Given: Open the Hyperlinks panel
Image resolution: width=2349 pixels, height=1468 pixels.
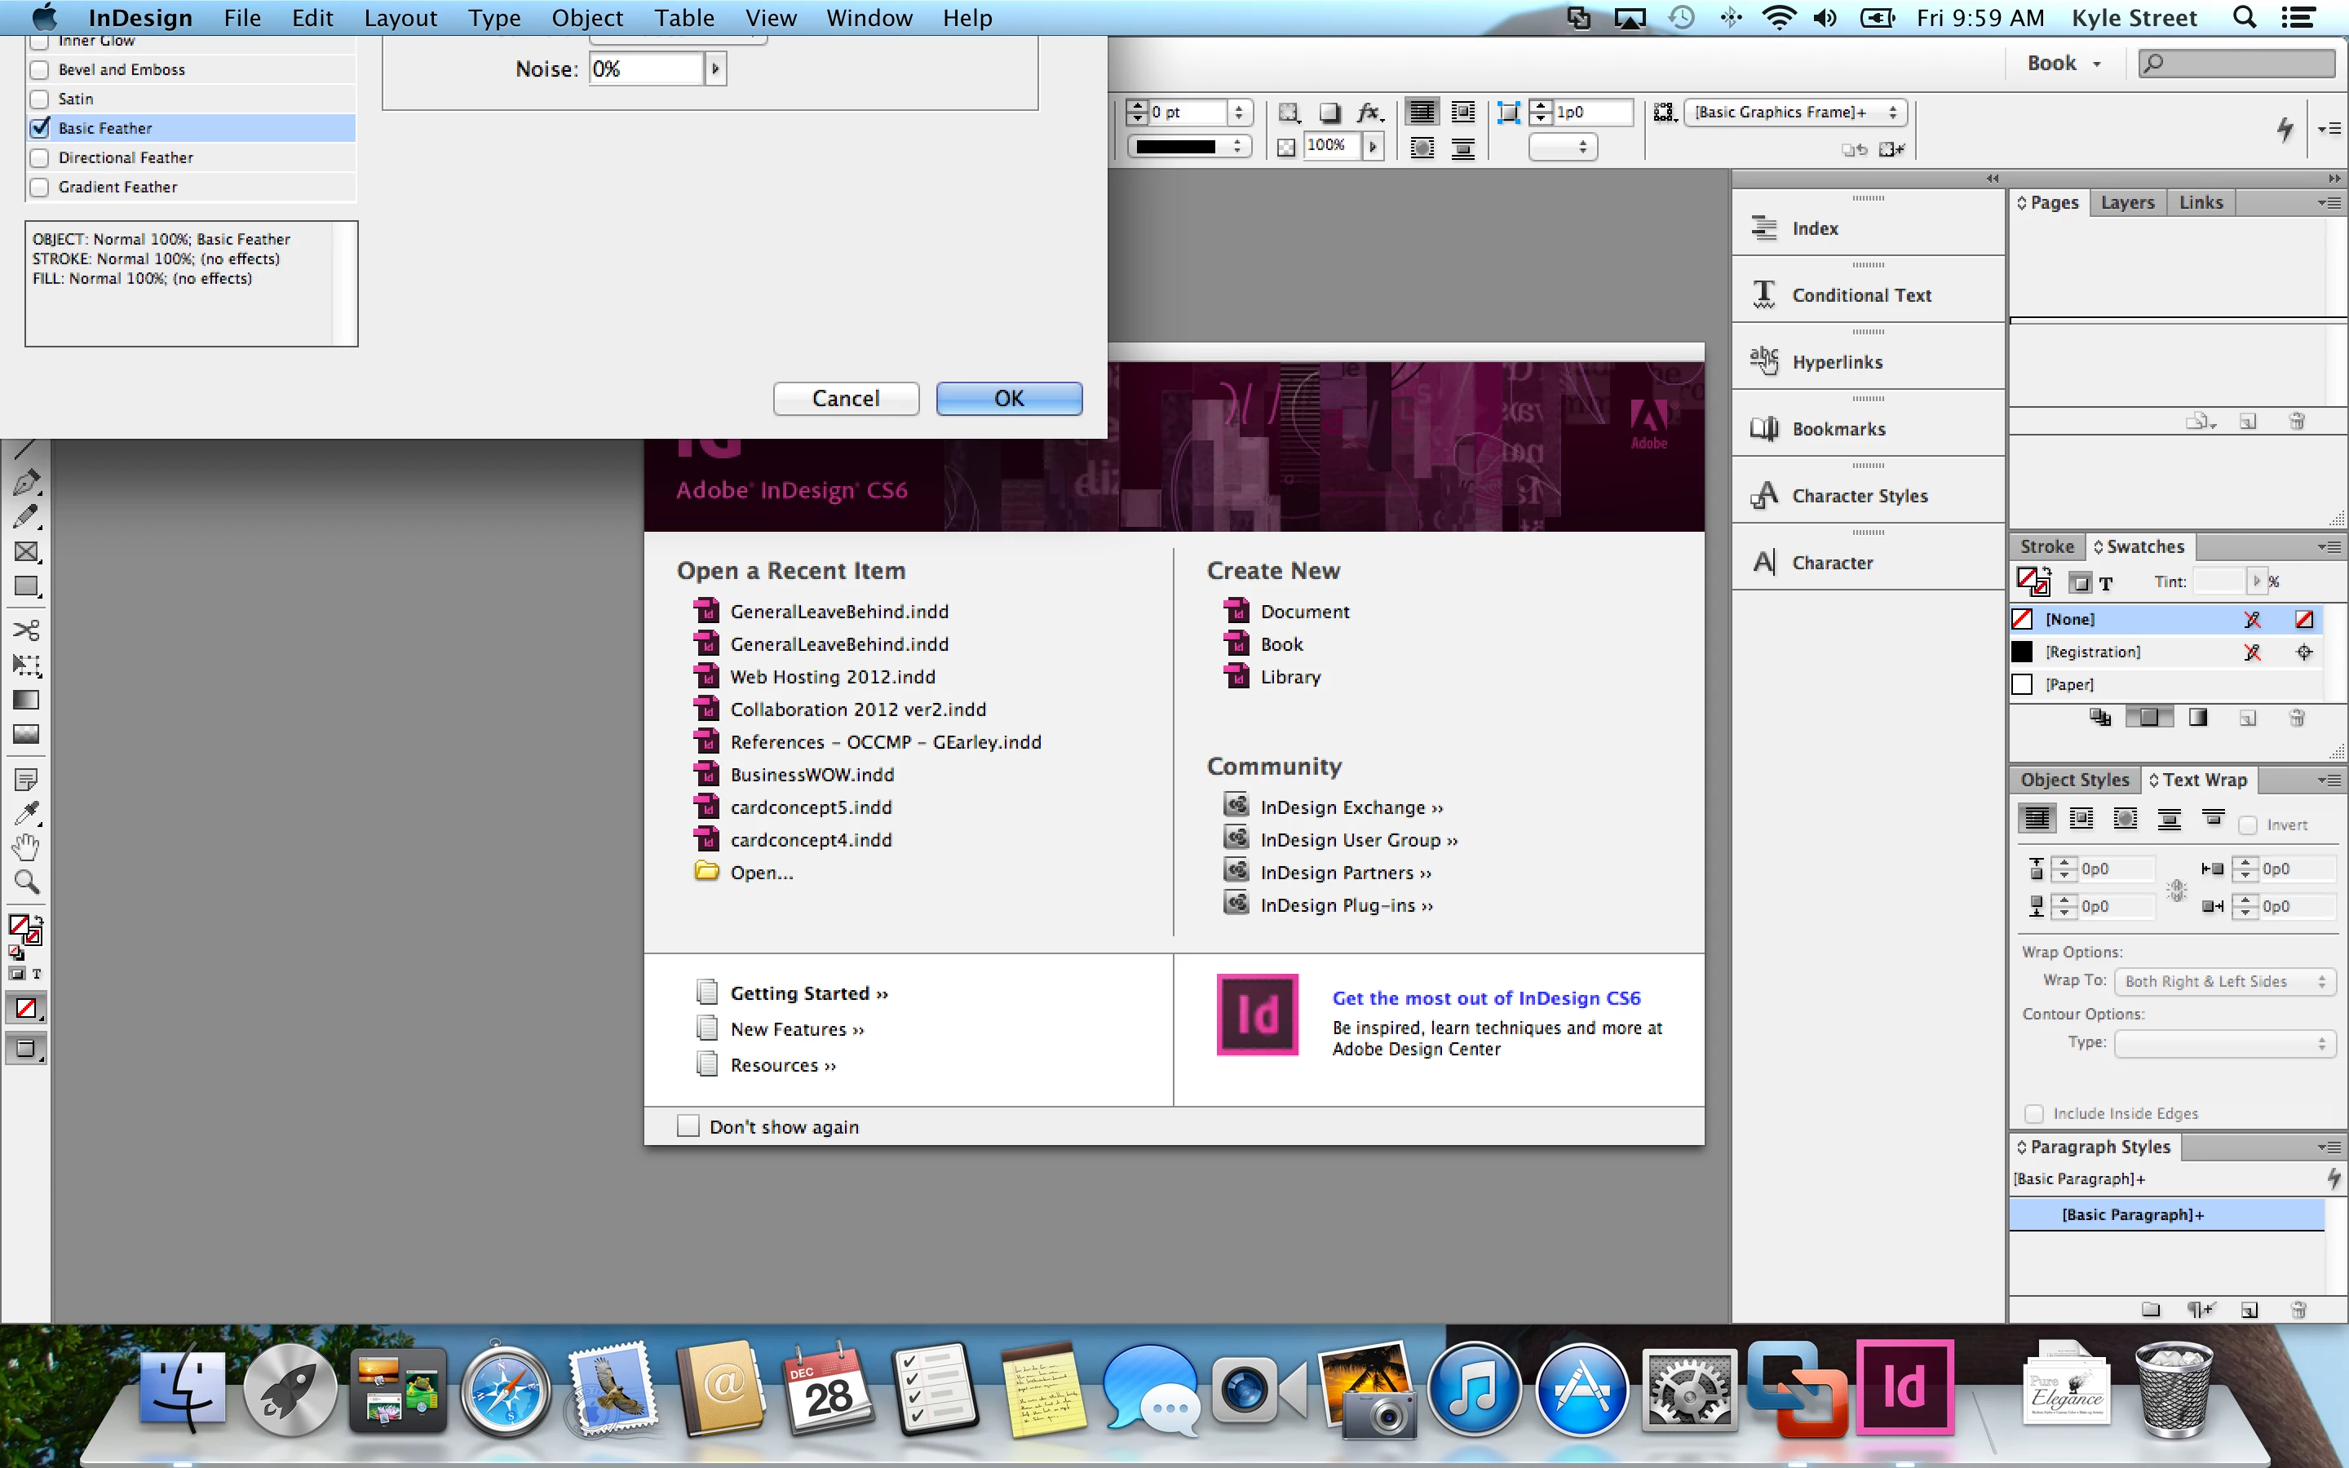Looking at the screenshot, I should click(x=1837, y=362).
